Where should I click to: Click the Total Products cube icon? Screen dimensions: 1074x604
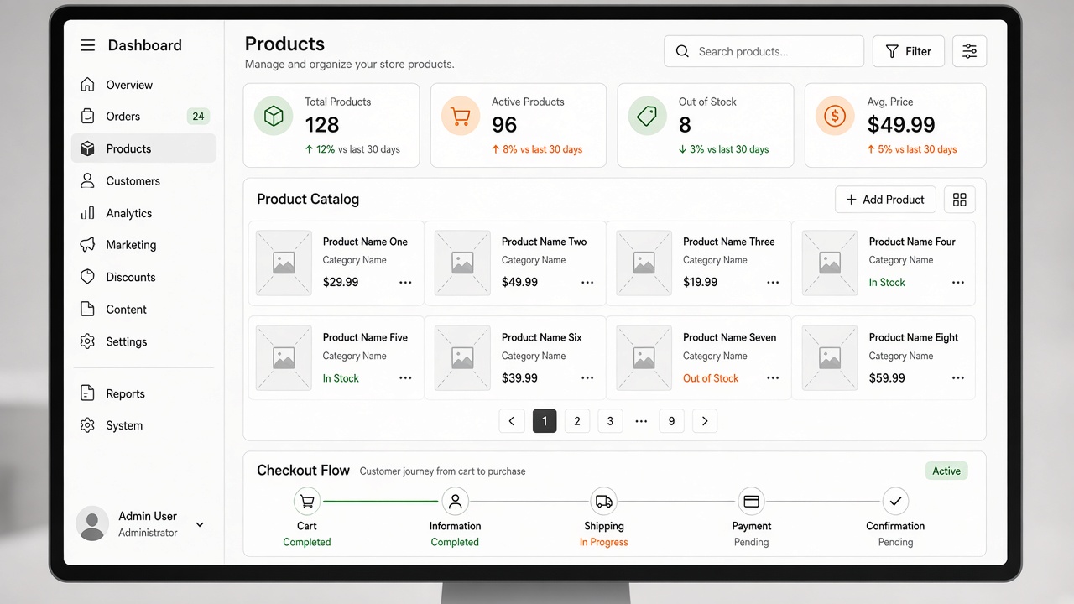pos(274,116)
